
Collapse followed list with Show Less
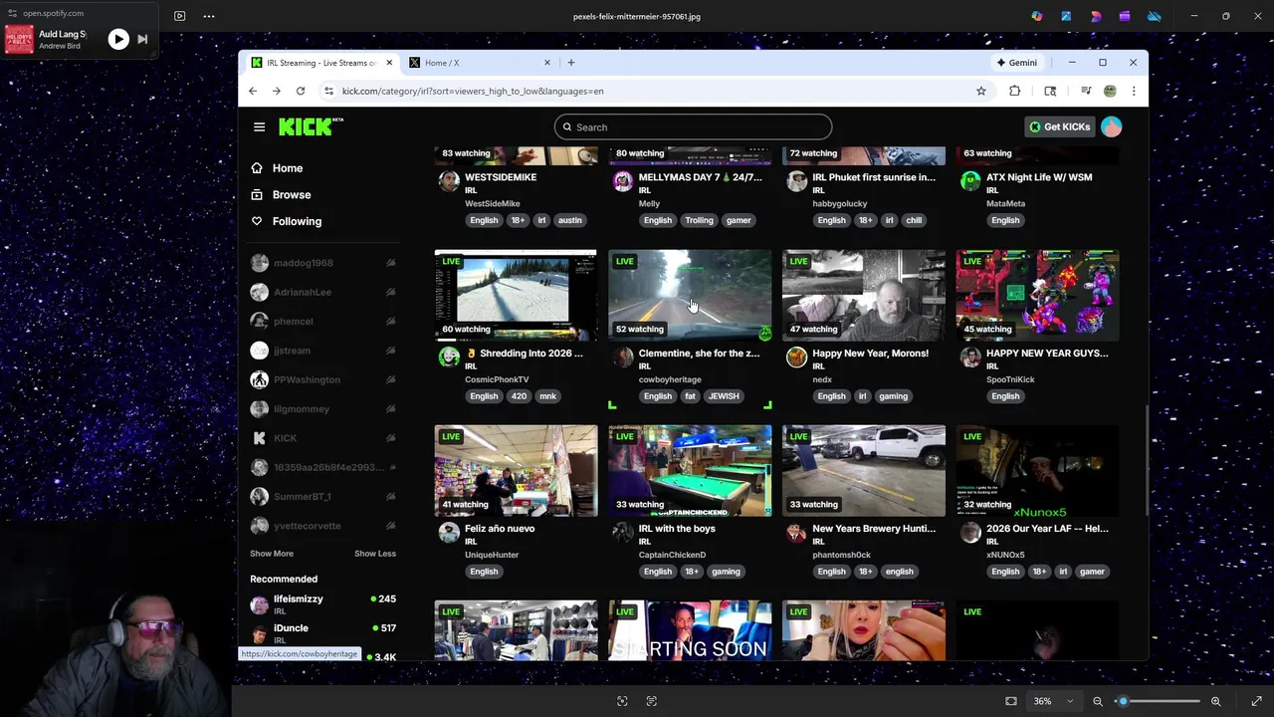[375, 554]
